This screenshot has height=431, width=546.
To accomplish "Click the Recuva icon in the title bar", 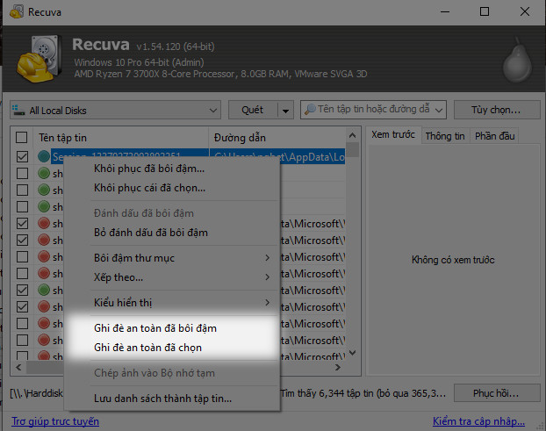I will click(x=12, y=12).
